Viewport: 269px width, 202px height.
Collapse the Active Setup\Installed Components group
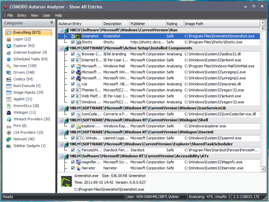pos(61,48)
